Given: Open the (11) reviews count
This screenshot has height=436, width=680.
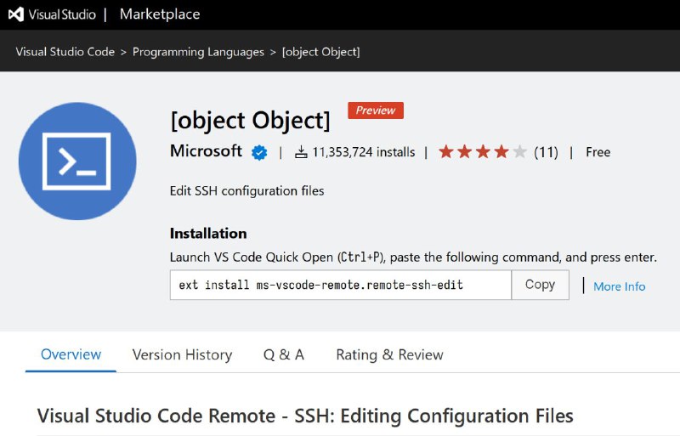Looking at the screenshot, I should (x=546, y=152).
